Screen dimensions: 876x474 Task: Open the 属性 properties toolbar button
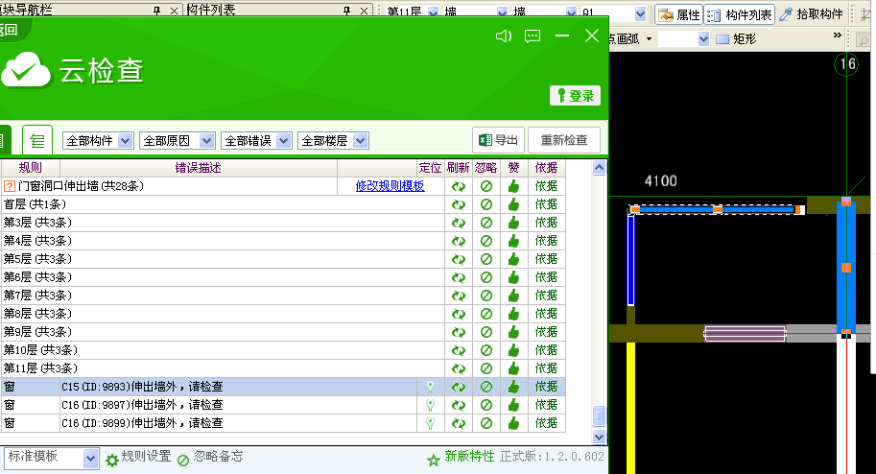pyautogui.click(x=678, y=15)
